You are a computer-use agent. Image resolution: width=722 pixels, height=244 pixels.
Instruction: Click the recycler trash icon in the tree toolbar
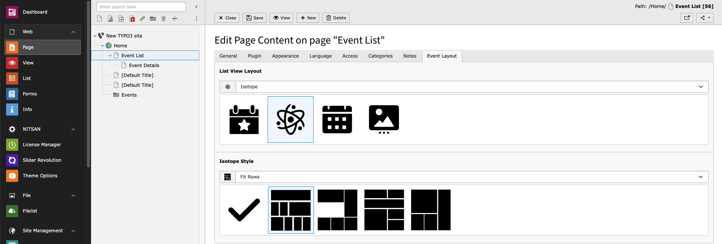(x=164, y=19)
